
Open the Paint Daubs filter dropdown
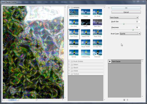(x=124, y=18)
